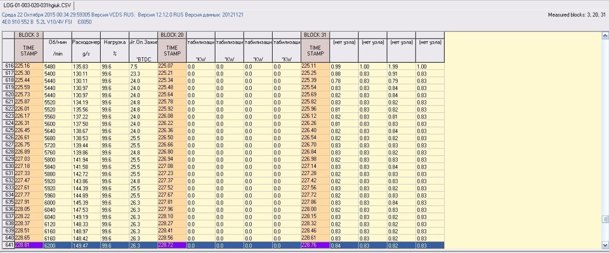
Task: Click the vertical scrollbar thumb
Action: coord(605,219)
